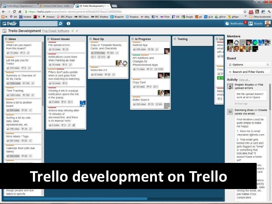Open the 'Better Search' card

(150, 102)
